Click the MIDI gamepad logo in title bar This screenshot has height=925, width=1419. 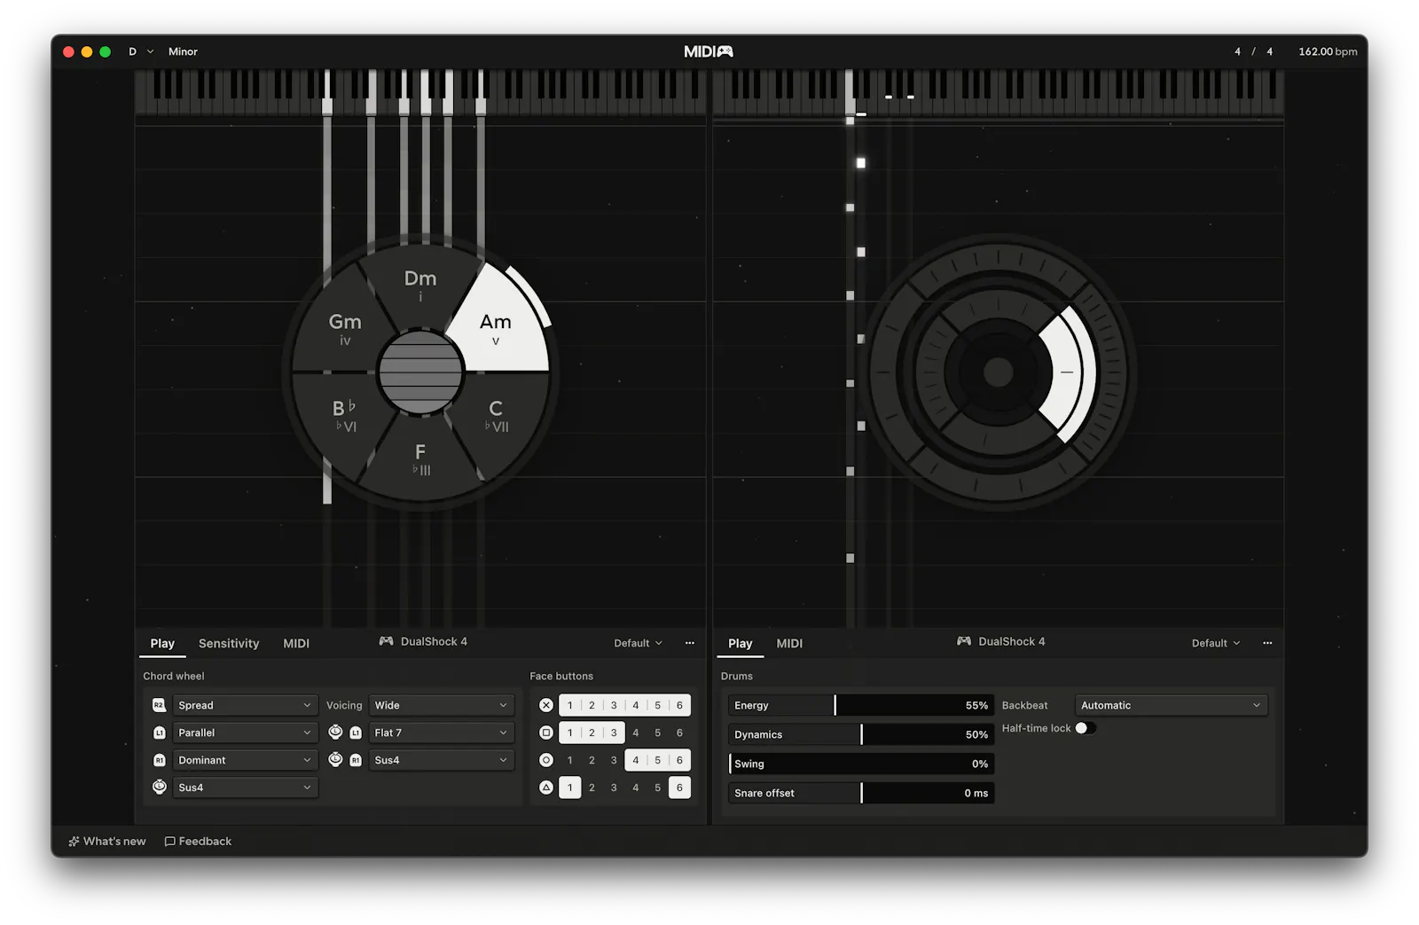pos(709,51)
